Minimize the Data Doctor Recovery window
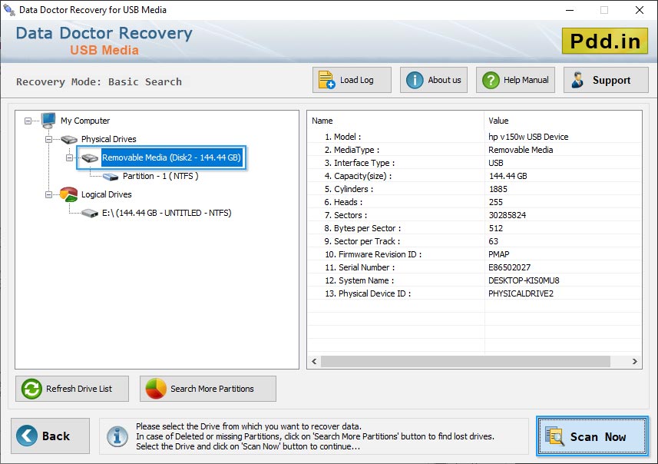Screen dimensions: 658x464 point(570,10)
